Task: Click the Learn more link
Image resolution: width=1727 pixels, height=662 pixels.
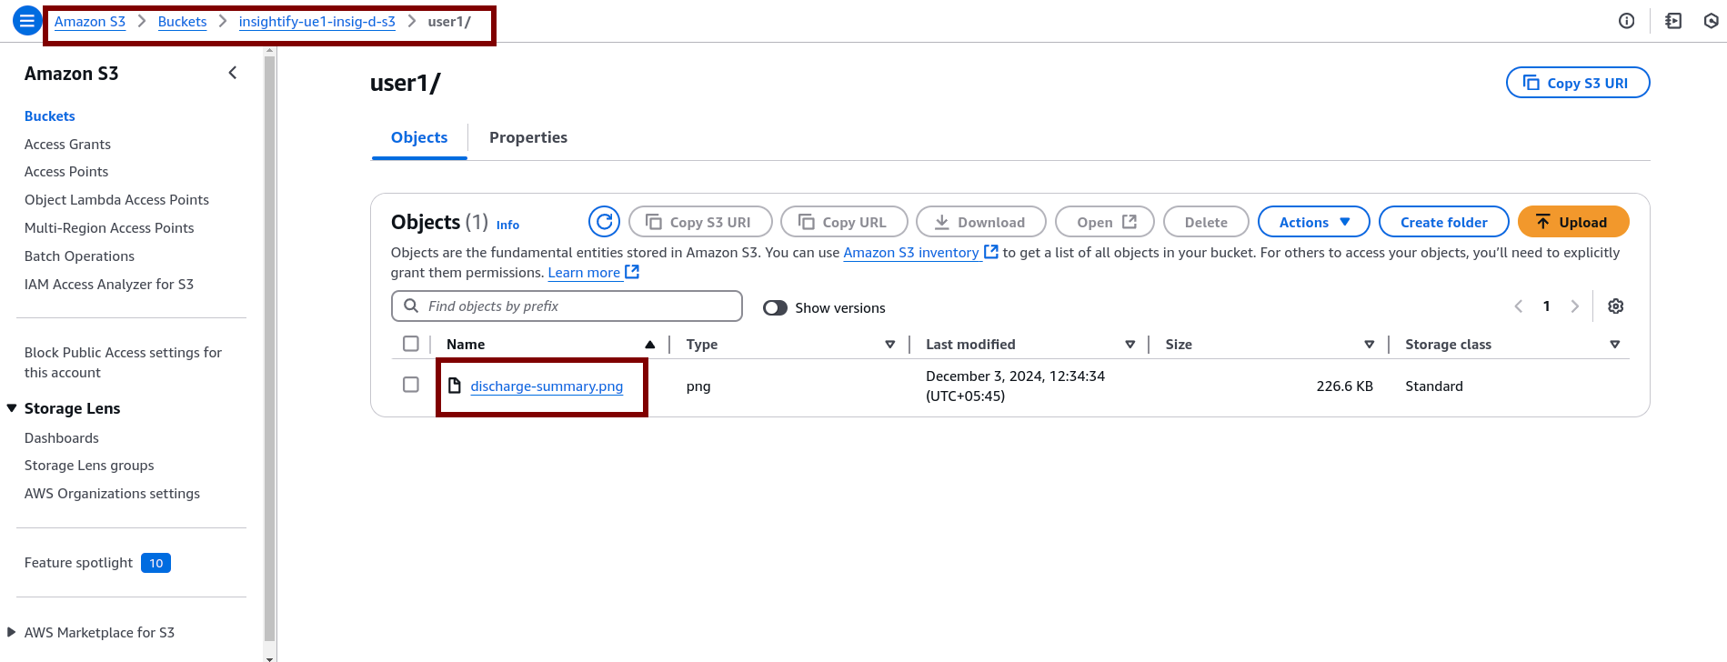Action: pos(584,272)
